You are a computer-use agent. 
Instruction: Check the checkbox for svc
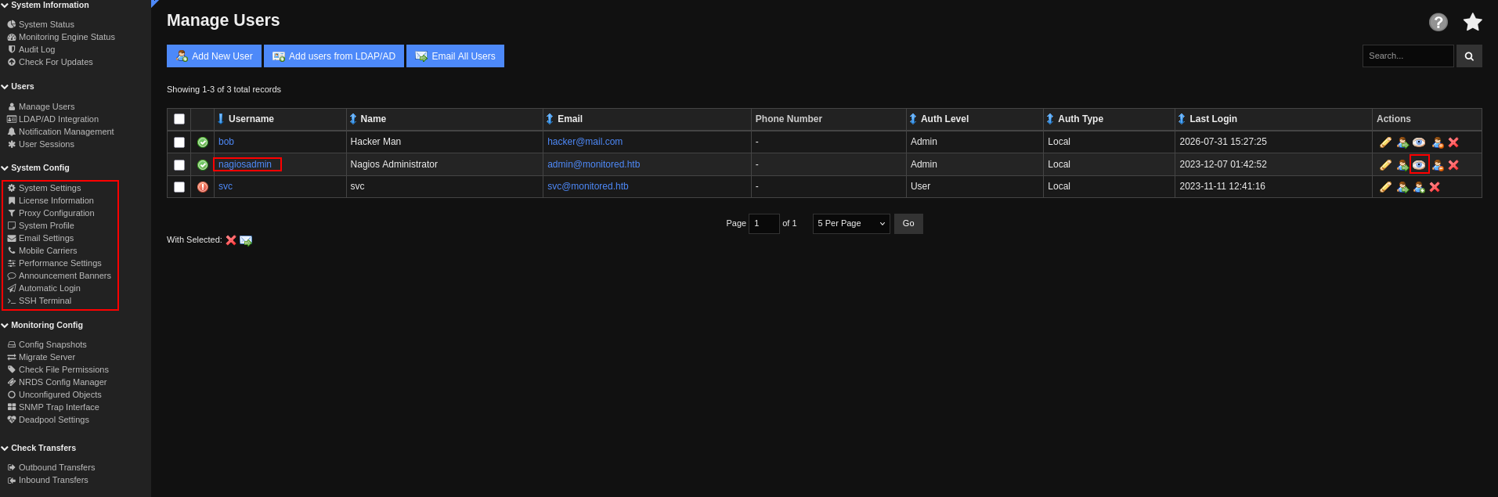[x=179, y=187]
